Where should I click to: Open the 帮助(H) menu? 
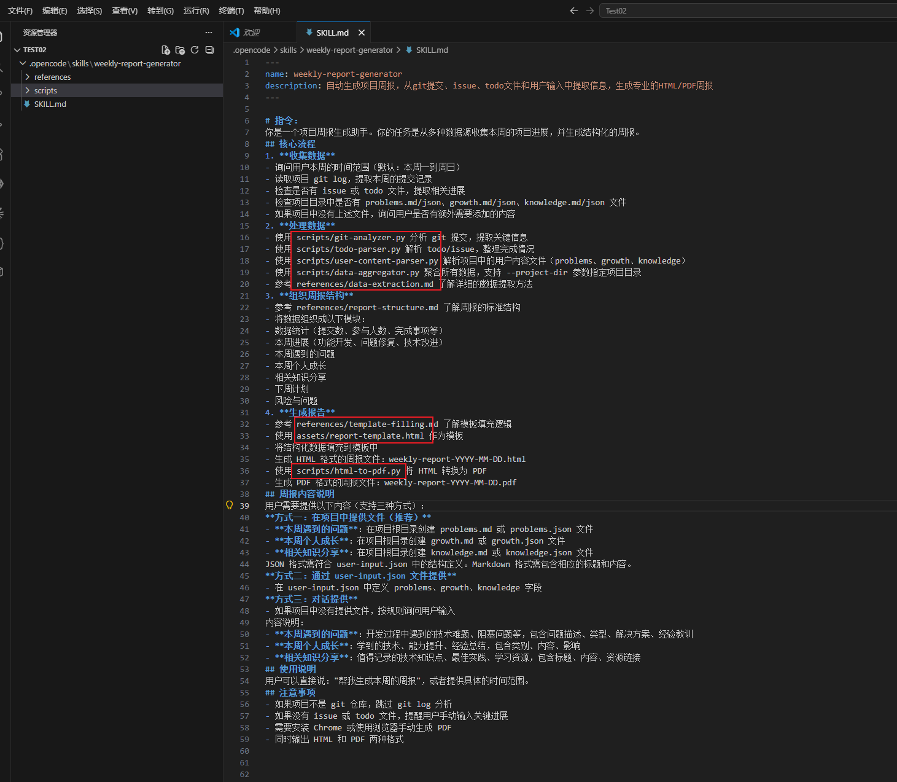[267, 10]
